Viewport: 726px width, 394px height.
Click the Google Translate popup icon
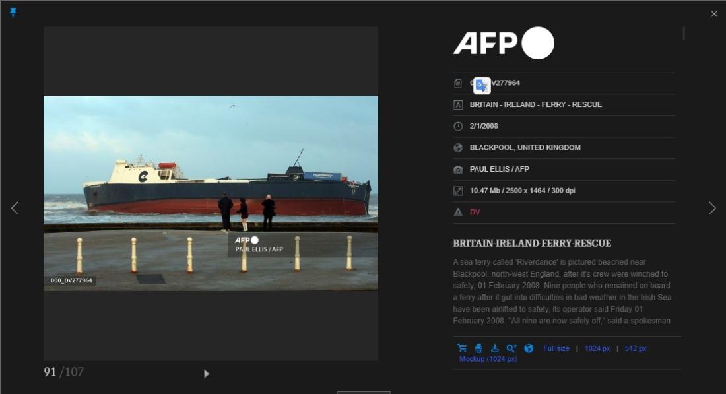(482, 85)
